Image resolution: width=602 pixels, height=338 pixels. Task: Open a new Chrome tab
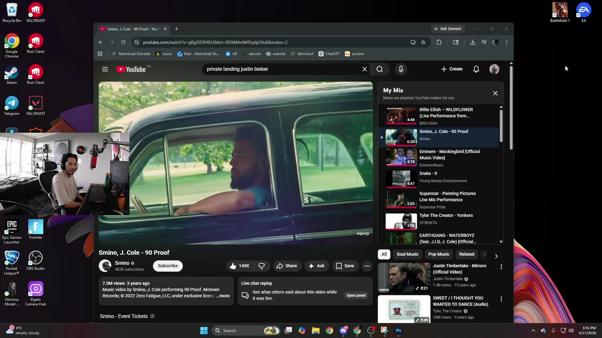176,29
